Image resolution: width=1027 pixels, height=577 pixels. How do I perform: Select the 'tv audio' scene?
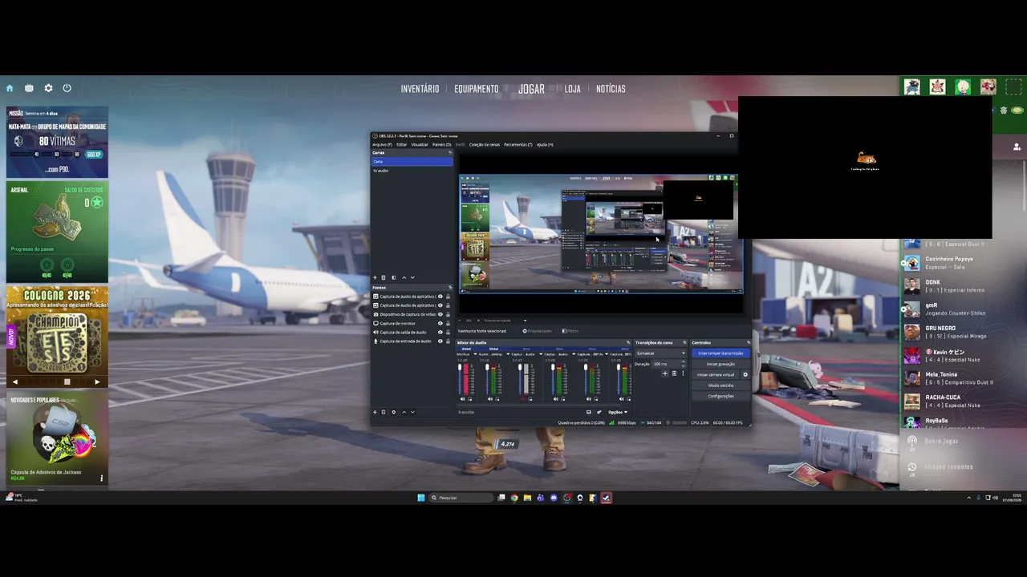pyautogui.click(x=412, y=171)
